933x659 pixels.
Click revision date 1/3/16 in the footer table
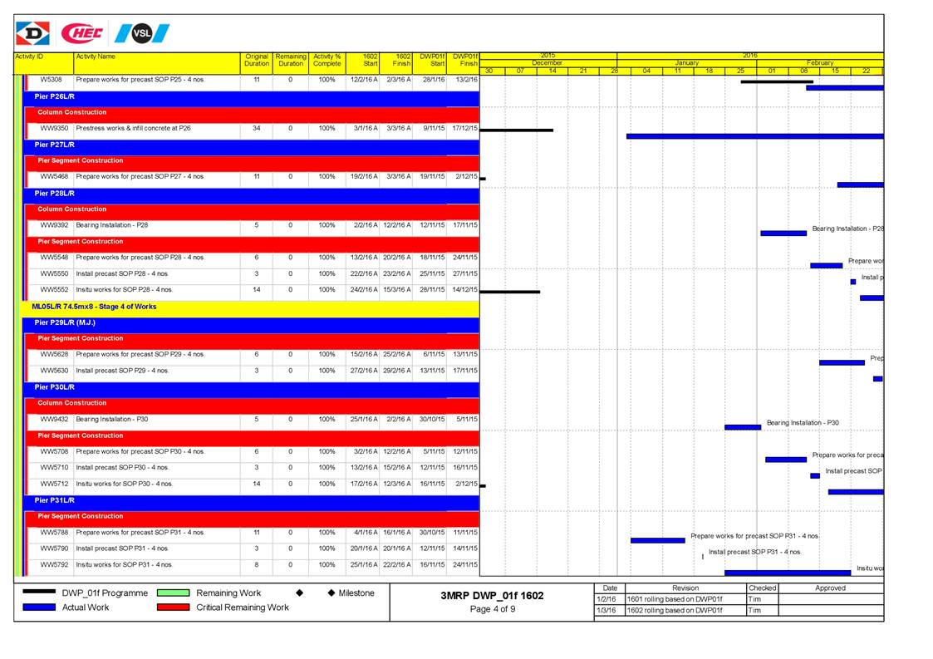point(606,610)
